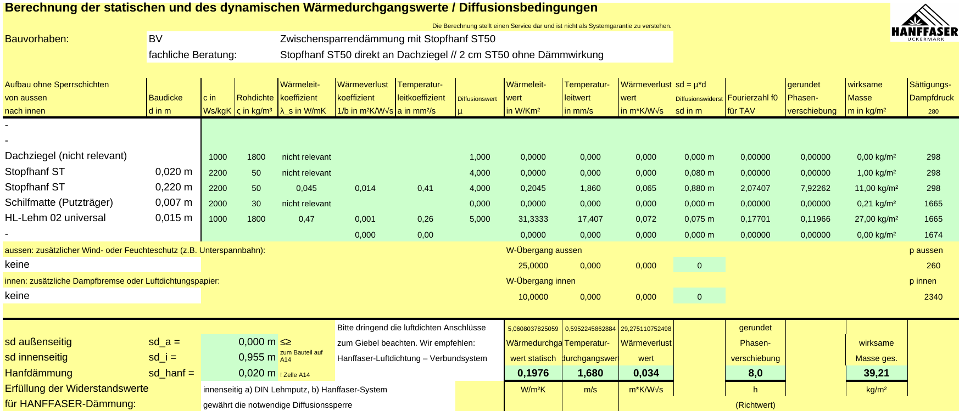Select mass value '27,00 kg/m²'
The height and width of the screenshot is (411, 959).
tap(876, 219)
